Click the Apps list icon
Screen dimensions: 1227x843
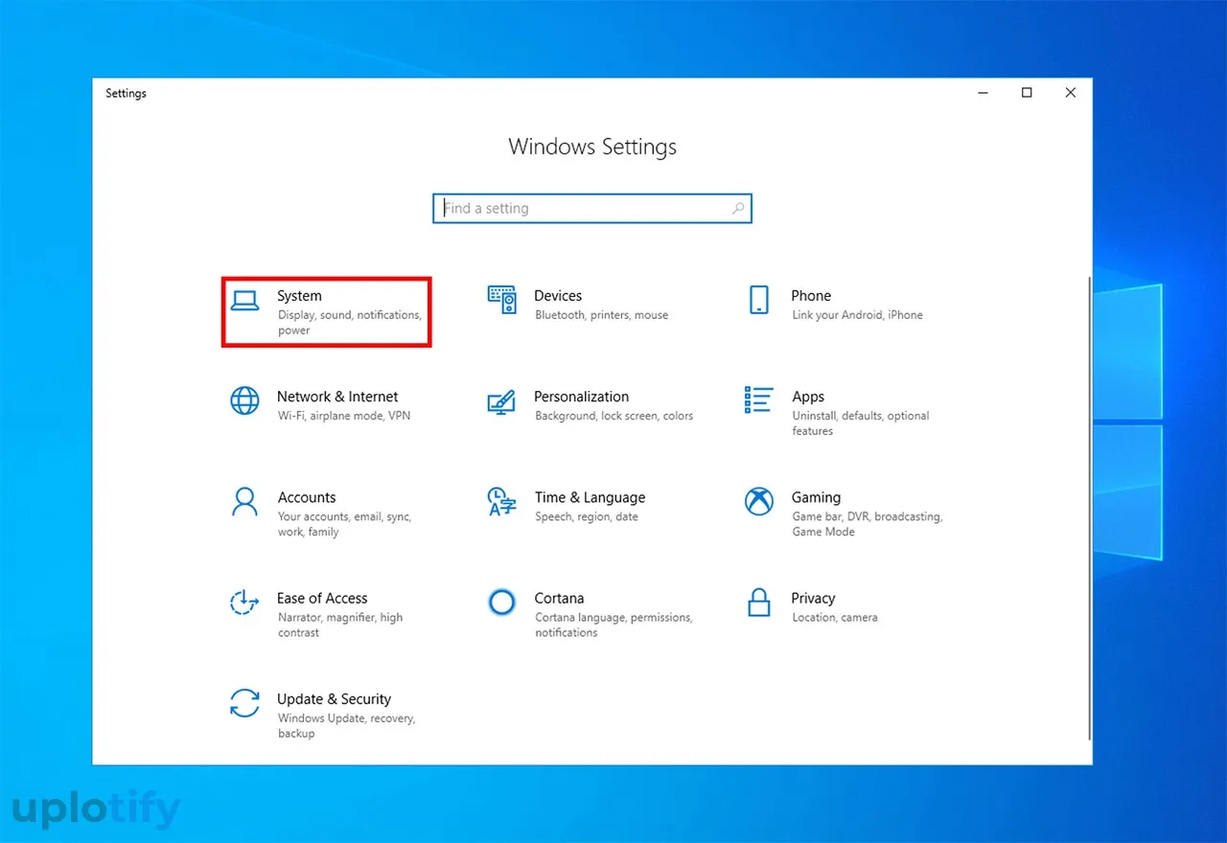click(758, 400)
